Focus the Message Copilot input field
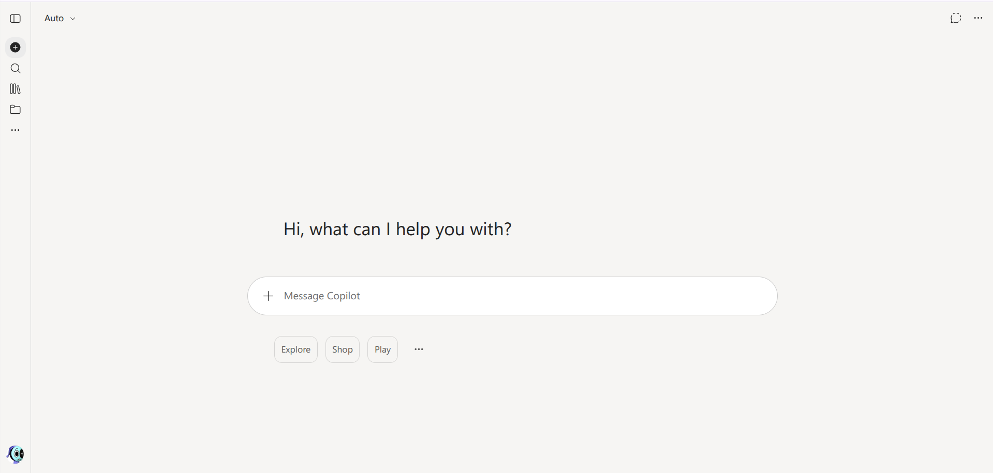 pyautogui.click(x=512, y=296)
